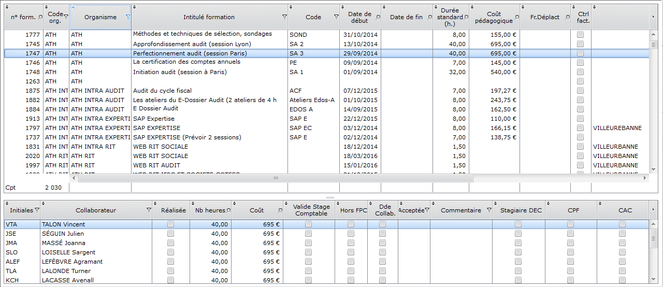
Task: Check Réalisée for TALON Vincent
Action: point(170,224)
